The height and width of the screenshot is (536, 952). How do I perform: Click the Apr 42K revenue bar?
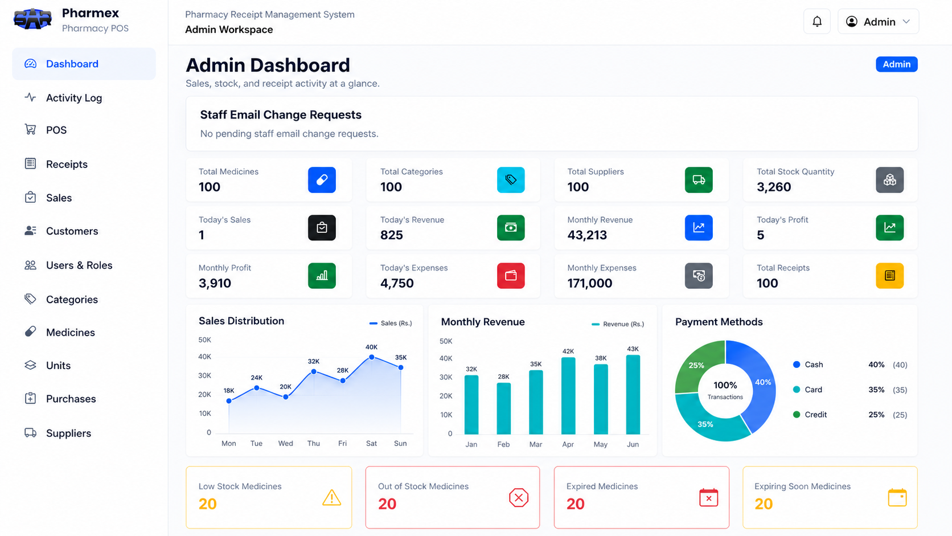click(x=568, y=396)
